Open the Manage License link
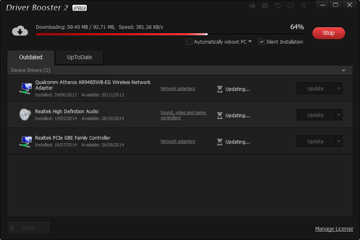 (x=334, y=229)
